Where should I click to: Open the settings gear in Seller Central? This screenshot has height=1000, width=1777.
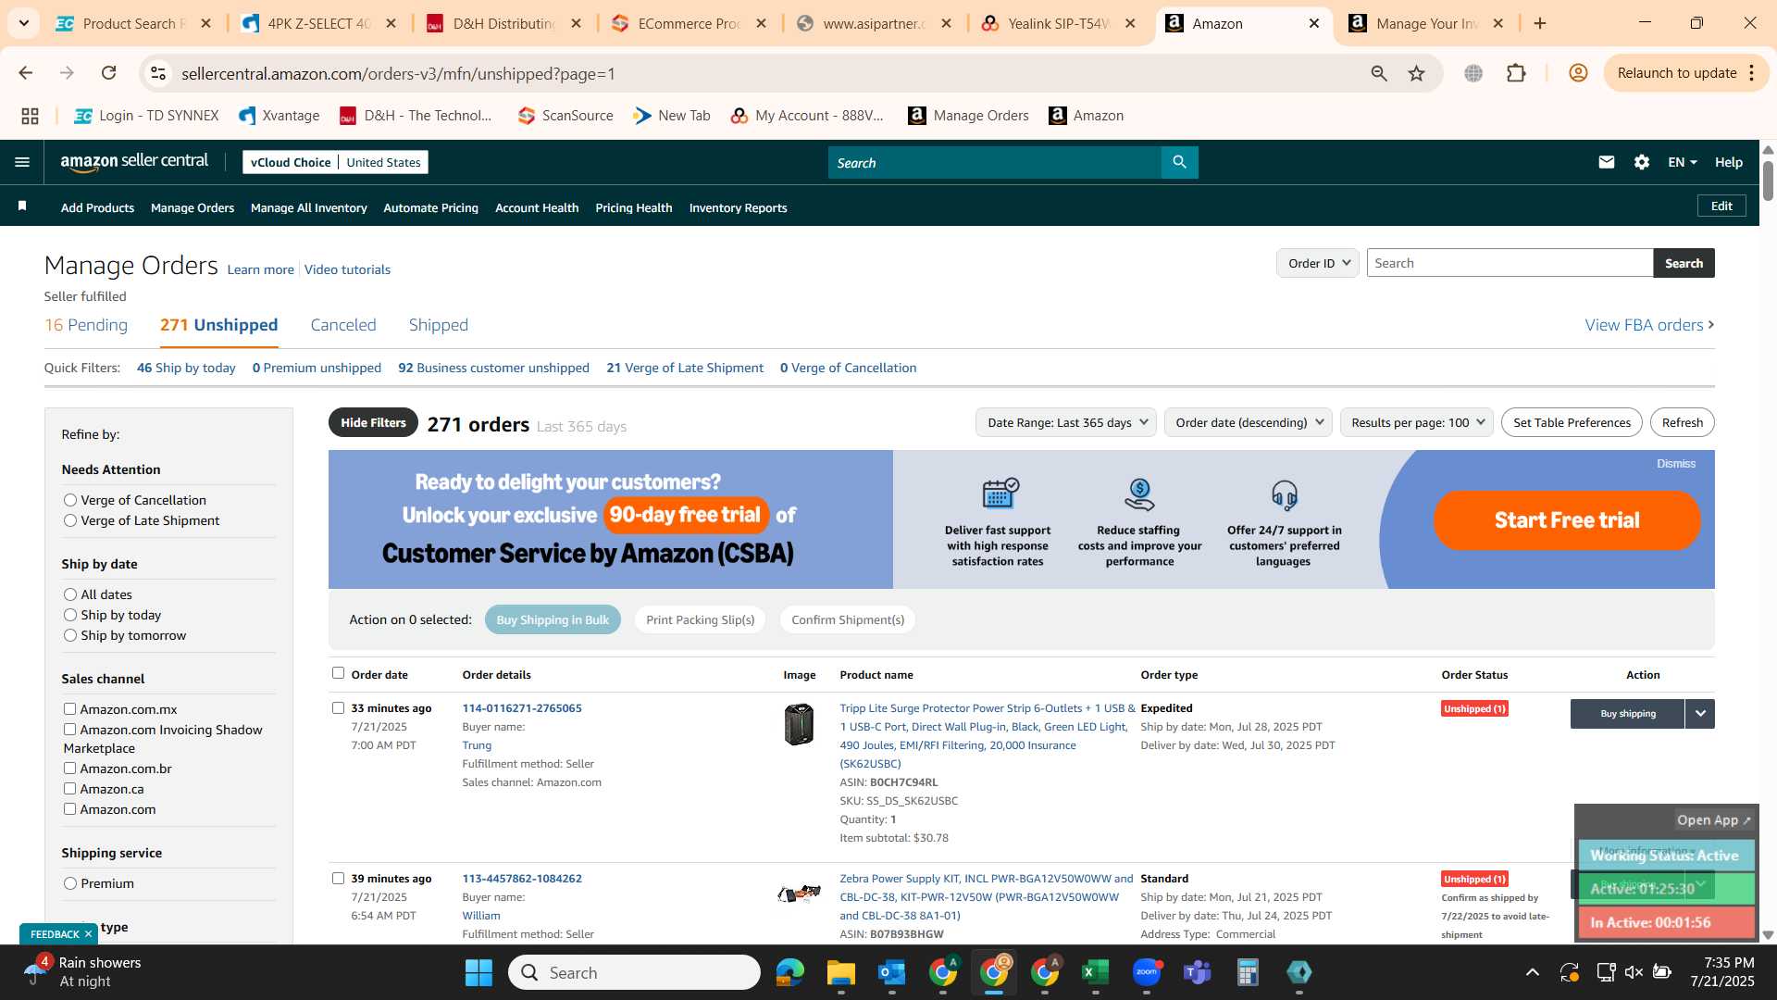coord(1641,162)
